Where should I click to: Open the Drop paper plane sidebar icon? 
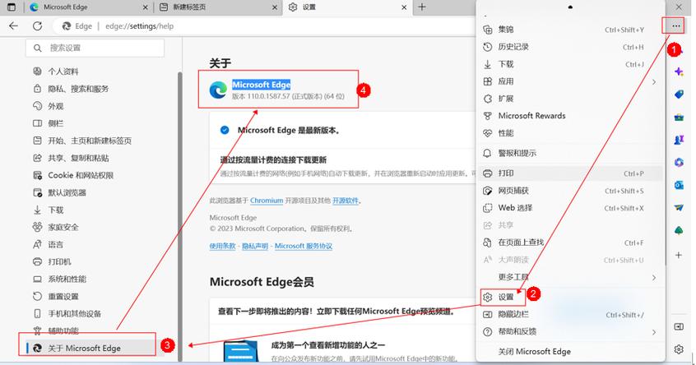[x=679, y=207]
